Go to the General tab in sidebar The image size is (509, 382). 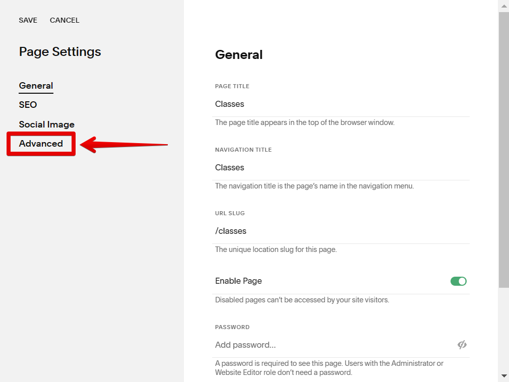36,86
